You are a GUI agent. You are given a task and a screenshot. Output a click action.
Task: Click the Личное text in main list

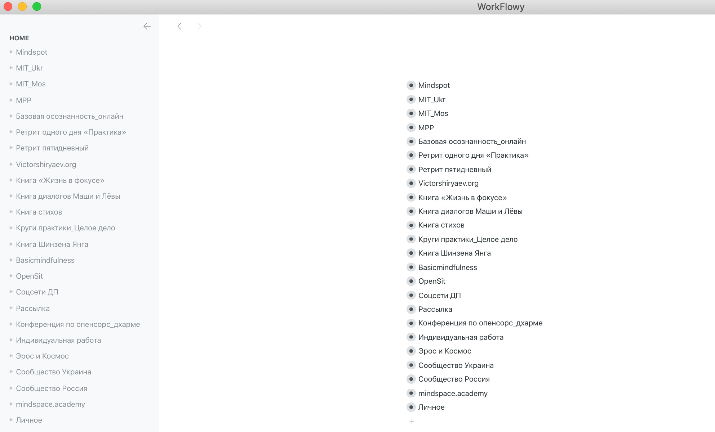(x=431, y=407)
